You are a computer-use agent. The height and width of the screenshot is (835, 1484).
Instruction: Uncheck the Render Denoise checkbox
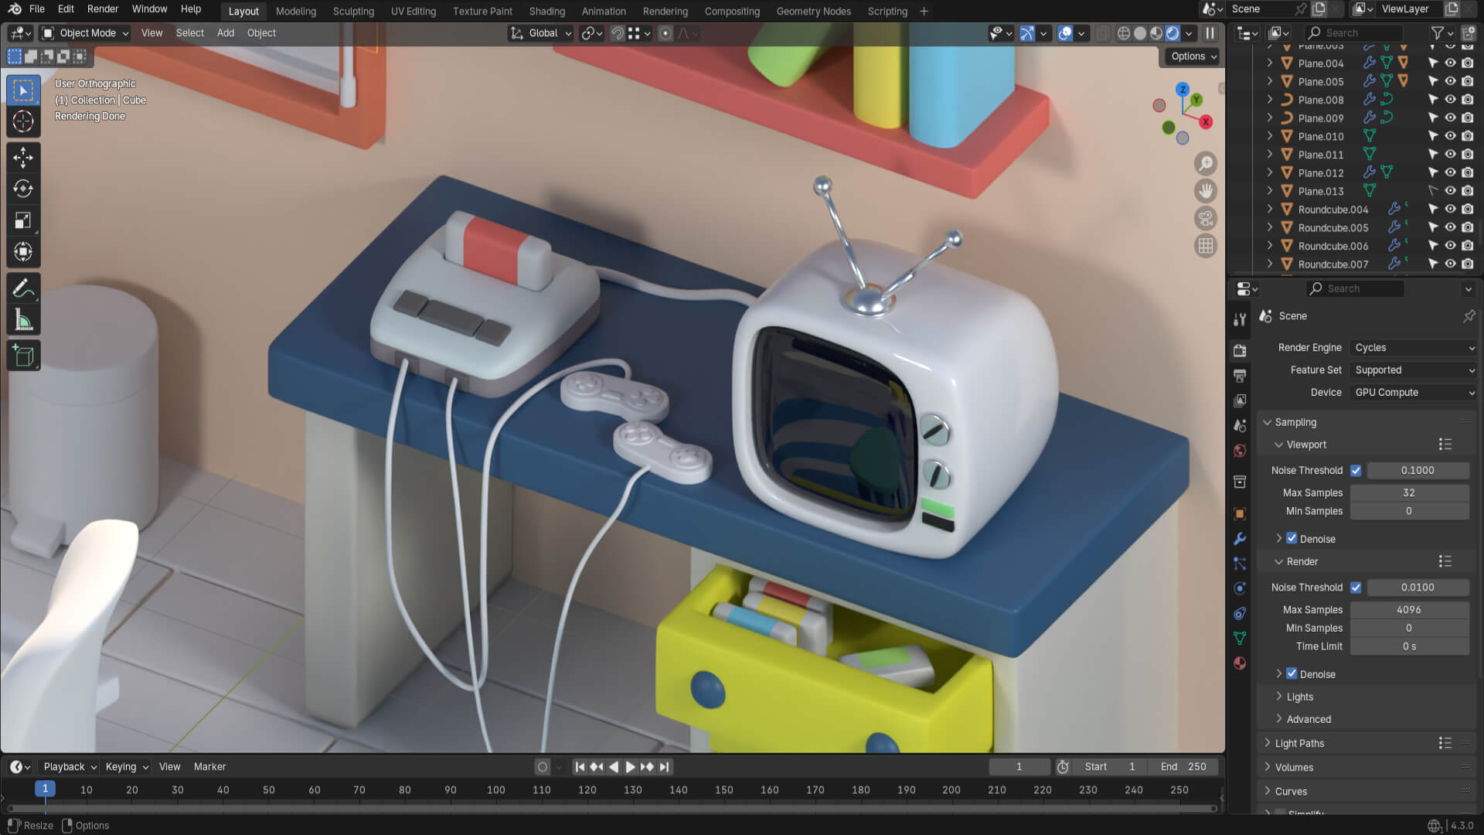pyautogui.click(x=1292, y=673)
